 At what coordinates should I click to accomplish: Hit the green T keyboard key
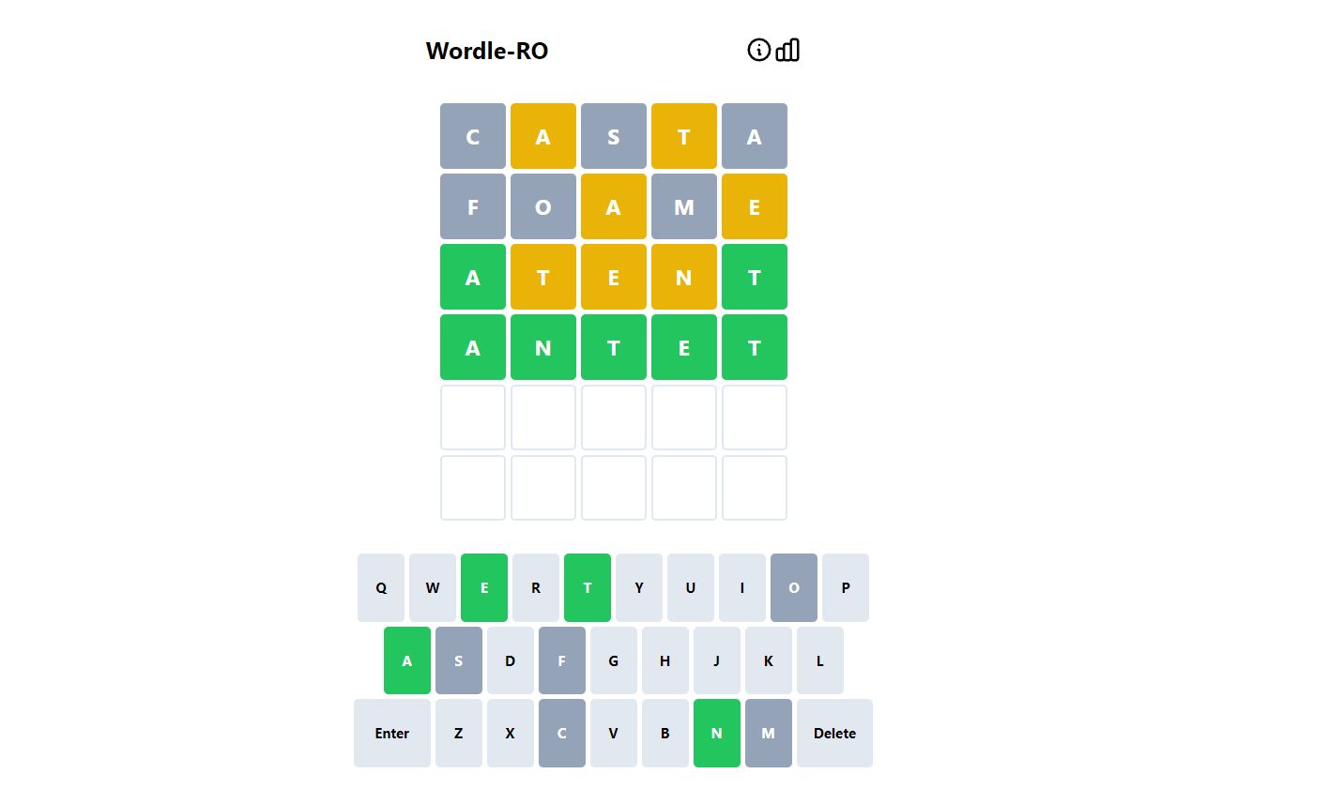[588, 587]
